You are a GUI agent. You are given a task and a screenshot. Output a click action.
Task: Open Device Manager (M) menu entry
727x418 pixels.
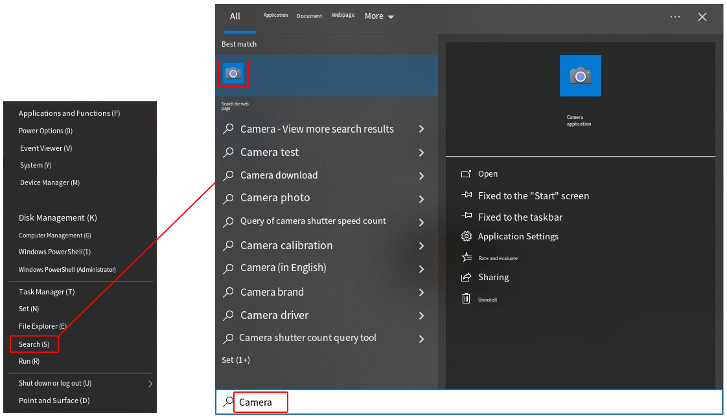click(50, 183)
